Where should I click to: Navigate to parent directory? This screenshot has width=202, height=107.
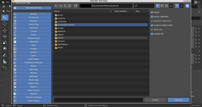(x=65, y=6)
